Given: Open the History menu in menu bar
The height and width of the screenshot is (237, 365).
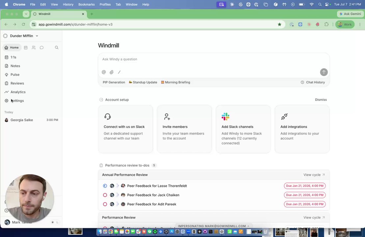Looking at the screenshot, I should pos(68,4).
